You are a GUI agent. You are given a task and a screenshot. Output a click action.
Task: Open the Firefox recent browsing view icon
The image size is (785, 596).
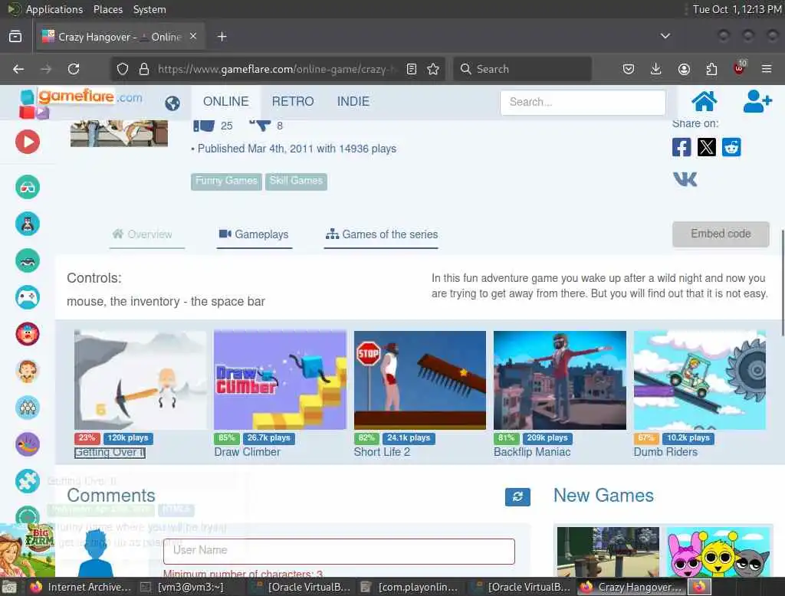pyautogui.click(x=15, y=37)
